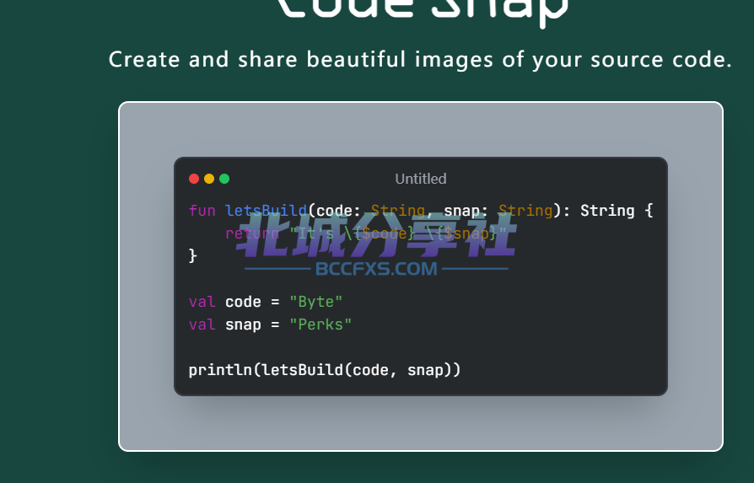Click the code line 'val snap = "Perks"'

pyautogui.click(x=270, y=325)
